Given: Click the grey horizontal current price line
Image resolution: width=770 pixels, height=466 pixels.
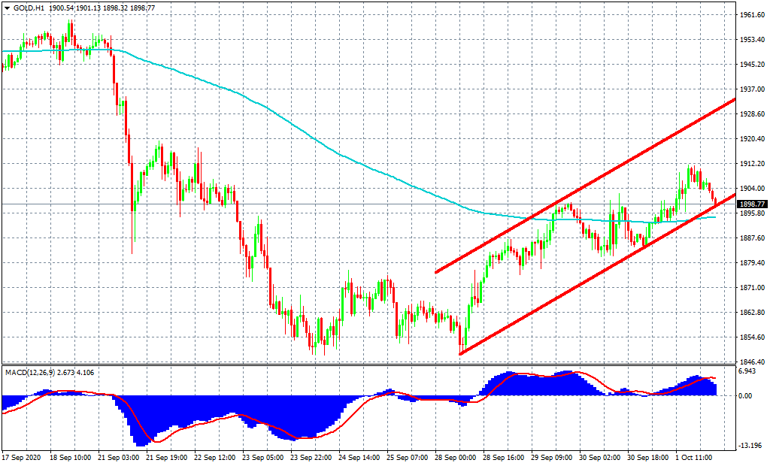Looking at the screenshot, I should (x=376, y=204).
